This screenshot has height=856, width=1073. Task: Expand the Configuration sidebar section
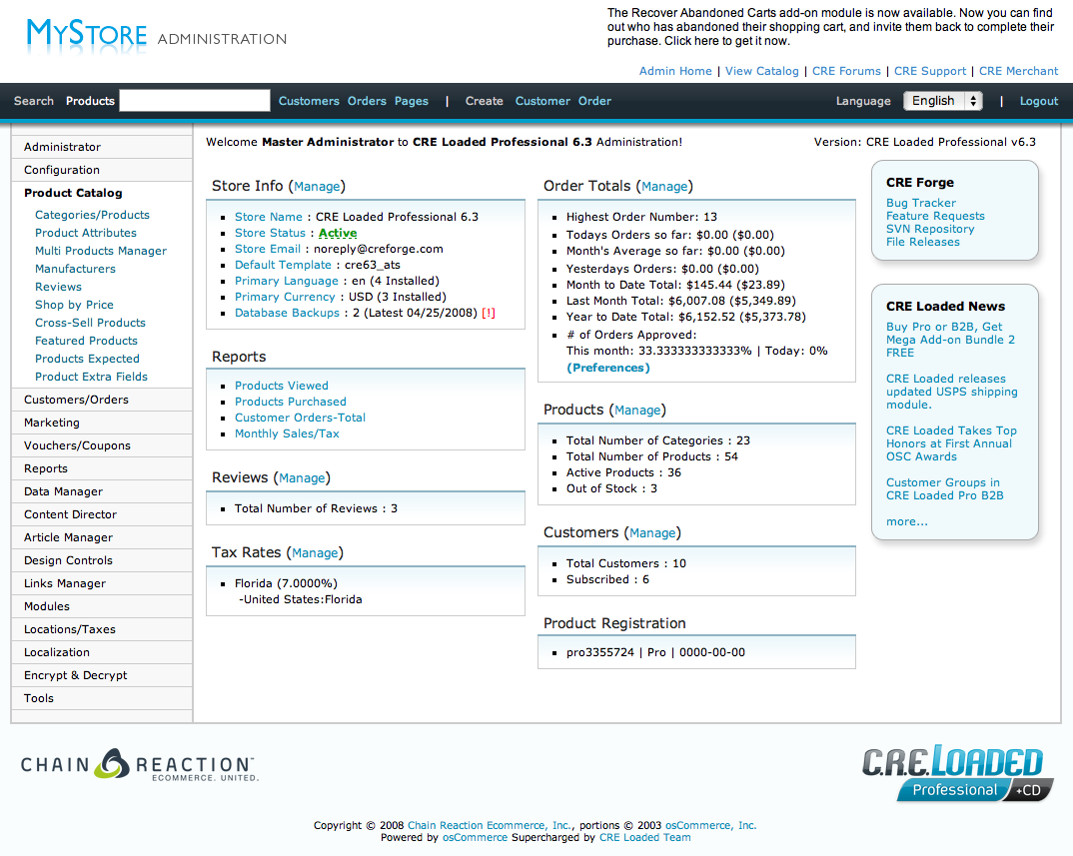point(102,170)
